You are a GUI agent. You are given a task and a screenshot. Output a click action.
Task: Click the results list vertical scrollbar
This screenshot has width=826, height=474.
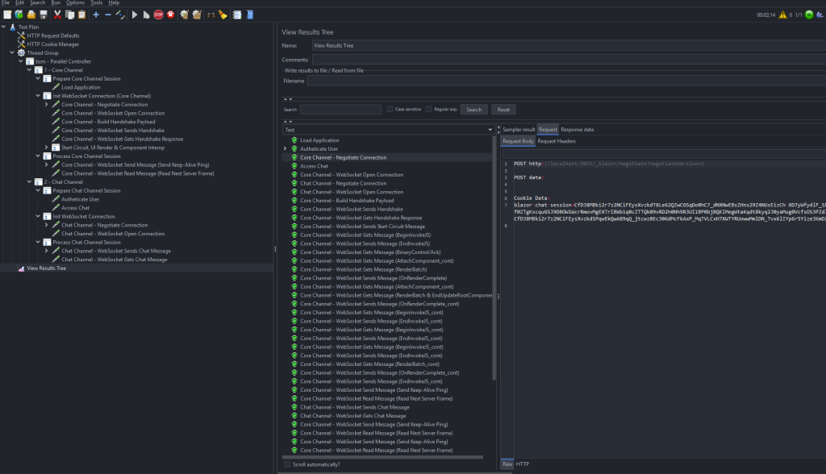494,258
